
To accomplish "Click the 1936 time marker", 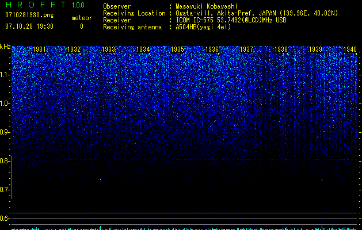I will [x=212, y=49].
